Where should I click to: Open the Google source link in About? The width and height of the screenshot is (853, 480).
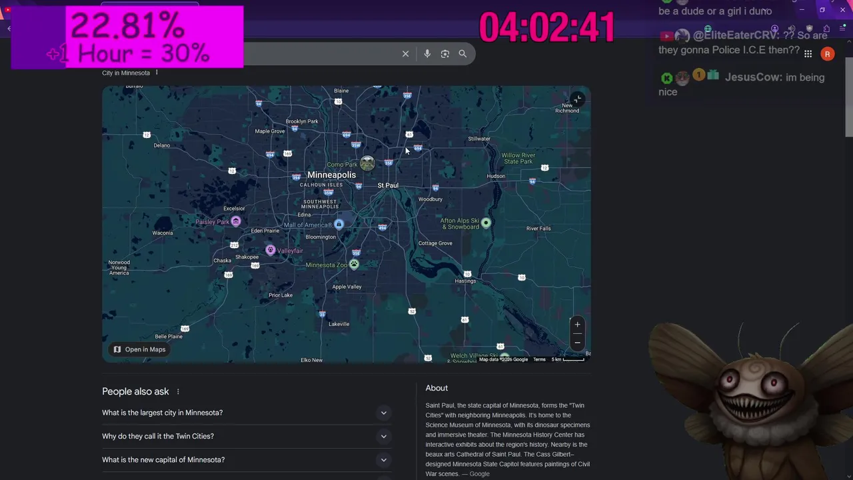coord(479,474)
